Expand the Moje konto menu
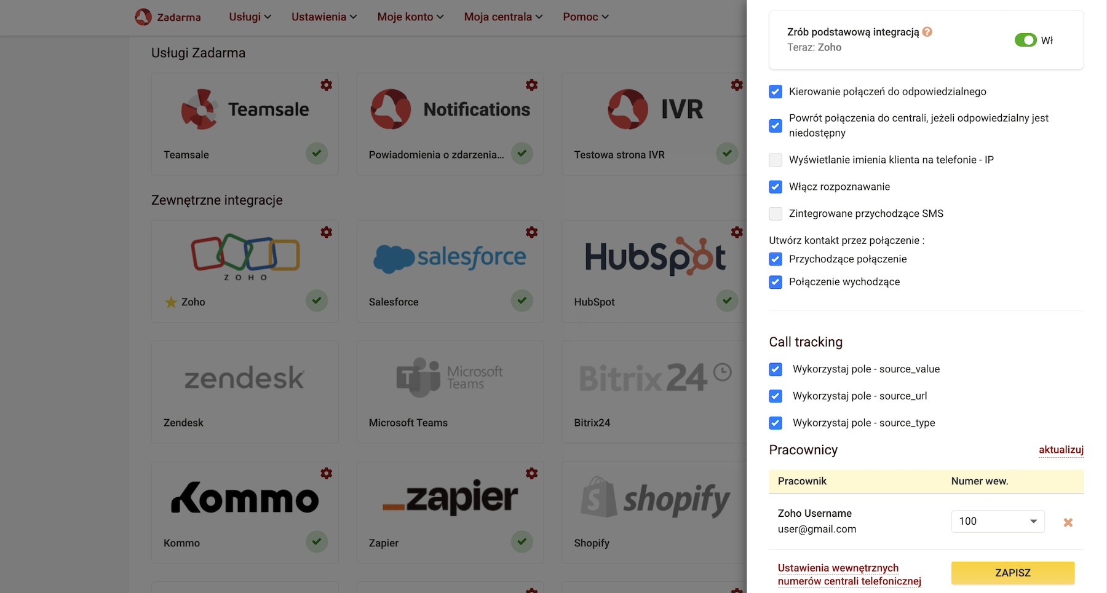This screenshot has width=1107, height=593. [x=410, y=17]
